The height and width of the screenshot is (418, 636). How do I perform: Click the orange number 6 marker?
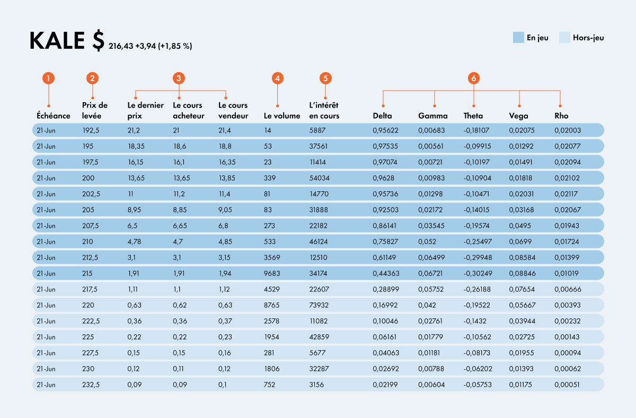click(x=474, y=78)
